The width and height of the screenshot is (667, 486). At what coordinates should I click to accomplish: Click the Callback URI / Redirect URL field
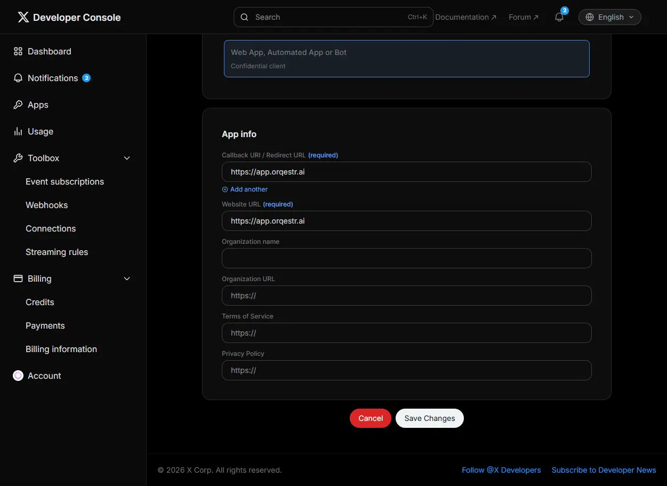pyautogui.click(x=407, y=172)
